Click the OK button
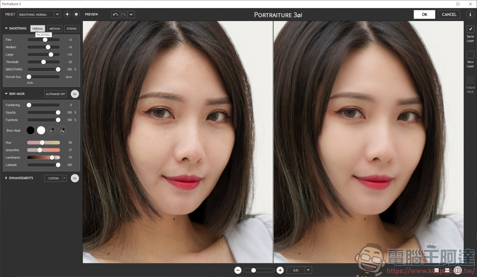This screenshot has height=277, width=477. point(424,14)
